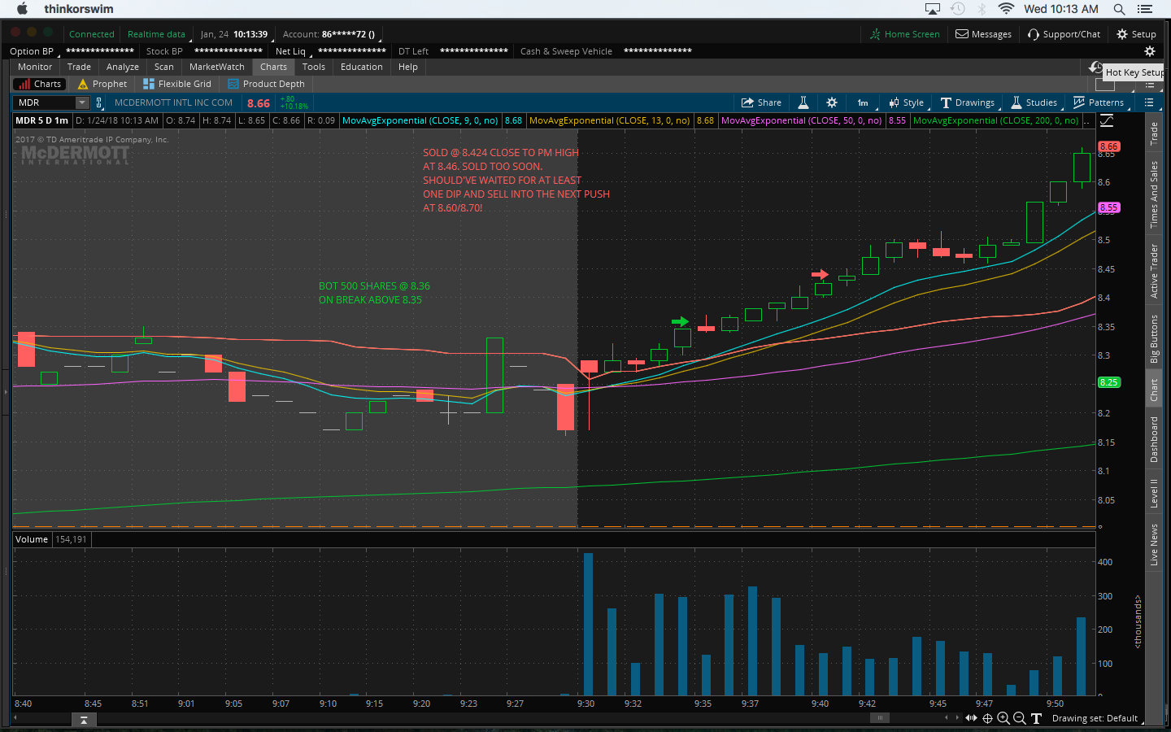Open Messages
This screenshot has height=732, width=1171.
click(983, 34)
